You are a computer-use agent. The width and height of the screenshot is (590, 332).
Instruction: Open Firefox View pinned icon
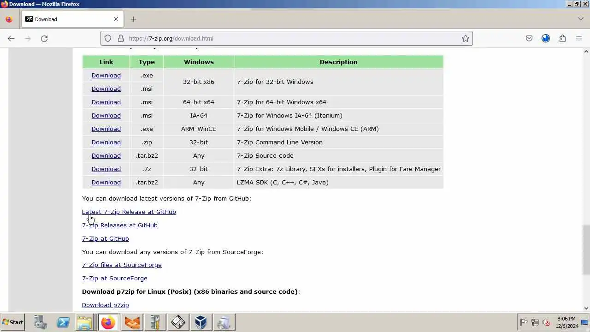[9, 19]
